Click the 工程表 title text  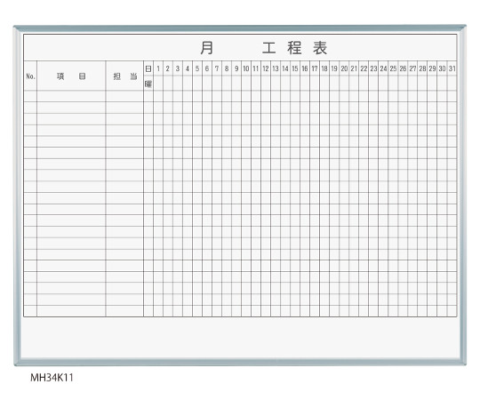click(x=295, y=48)
